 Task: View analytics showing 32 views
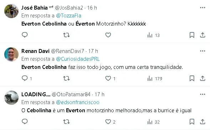tap(153, 122)
